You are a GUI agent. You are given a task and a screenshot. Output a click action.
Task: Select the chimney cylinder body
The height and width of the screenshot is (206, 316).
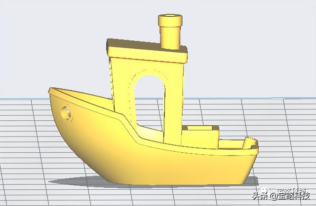click(x=170, y=35)
